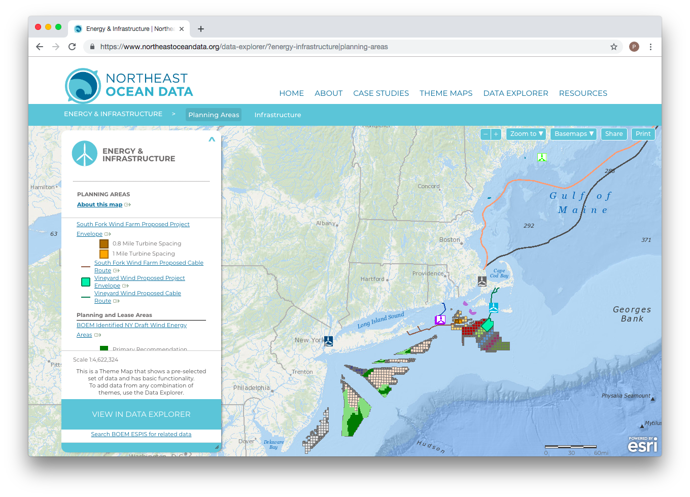
Task: Click the Northeast Ocean Data logo
Action: point(129,85)
